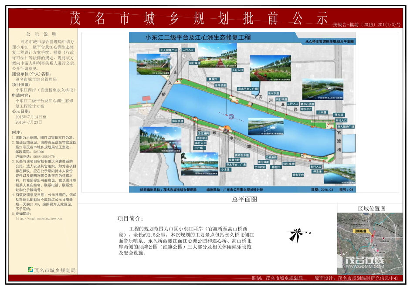Image resolution: width=410 pixels, height=288 pixels.
Task: Click the 公示说明 heading
Action: pos(41,34)
